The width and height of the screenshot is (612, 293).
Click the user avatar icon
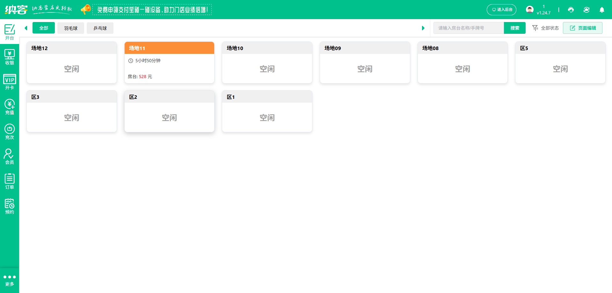click(x=529, y=10)
